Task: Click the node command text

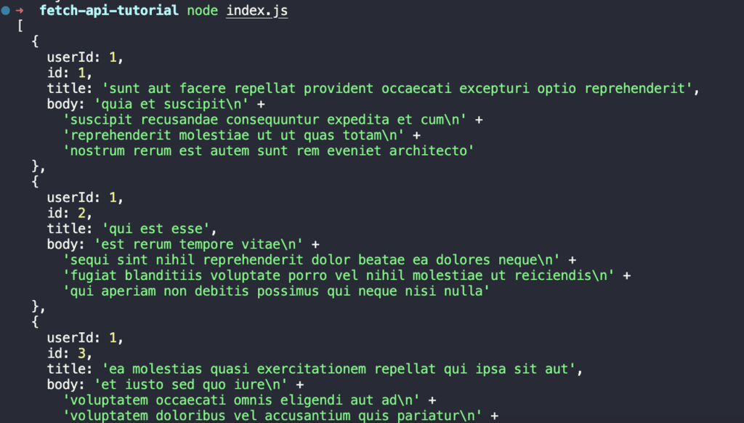Action: tap(202, 10)
